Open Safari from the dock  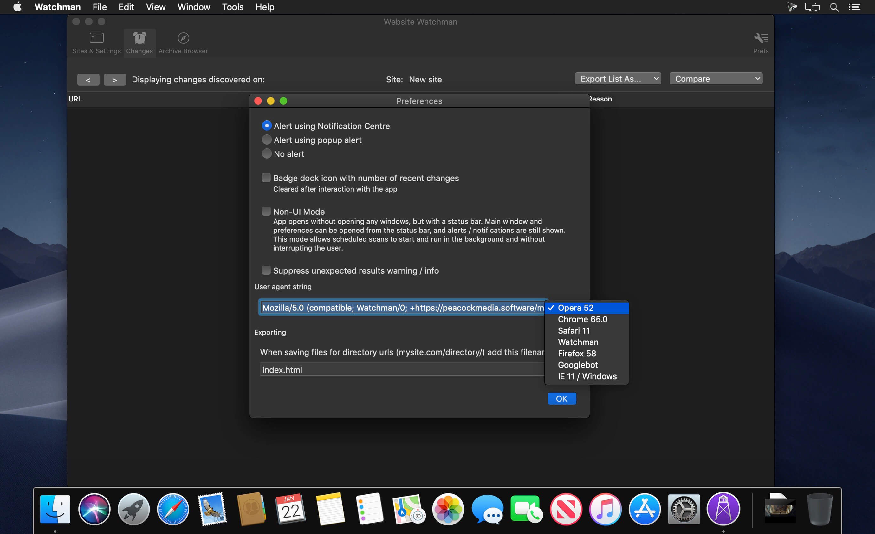pyautogui.click(x=173, y=509)
